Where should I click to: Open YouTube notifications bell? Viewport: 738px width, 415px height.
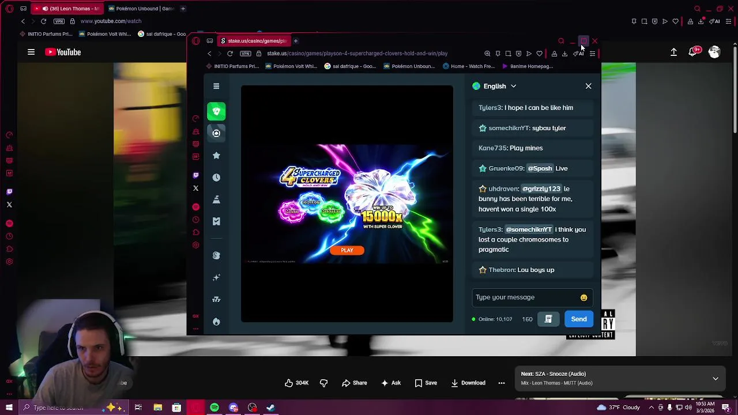pyautogui.click(x=694, y=52)
